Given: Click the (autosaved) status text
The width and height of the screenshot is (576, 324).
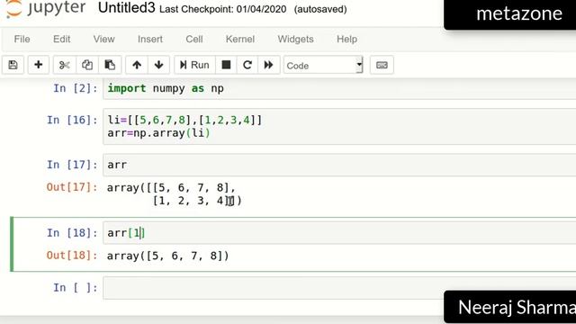Looking at the screenshot, I should (x=320, y=9).
